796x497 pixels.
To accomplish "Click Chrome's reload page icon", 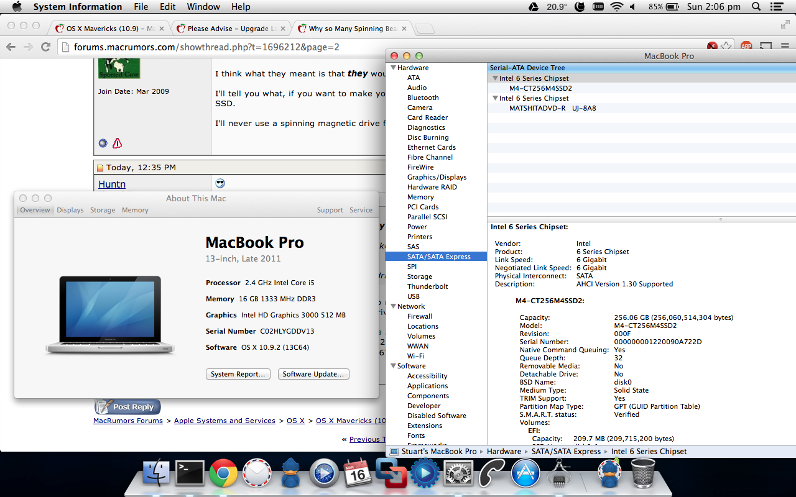I will tap(45, 47).
